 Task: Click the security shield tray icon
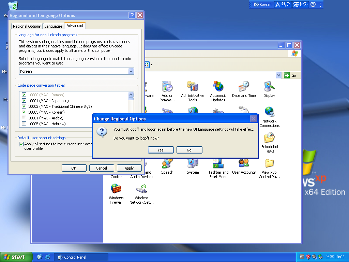coord(308,257)
